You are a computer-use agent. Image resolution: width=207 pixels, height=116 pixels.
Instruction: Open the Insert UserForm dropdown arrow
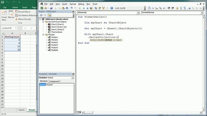point(48,8)
